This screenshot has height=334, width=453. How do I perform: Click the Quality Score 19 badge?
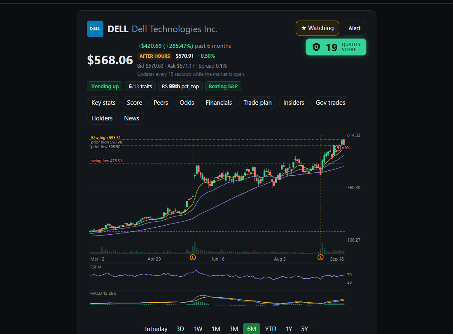(336, 47)
